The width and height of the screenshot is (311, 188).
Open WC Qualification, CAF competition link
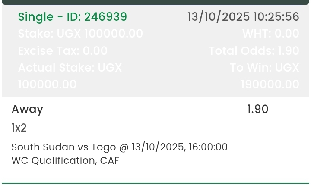tap(65, 161)
